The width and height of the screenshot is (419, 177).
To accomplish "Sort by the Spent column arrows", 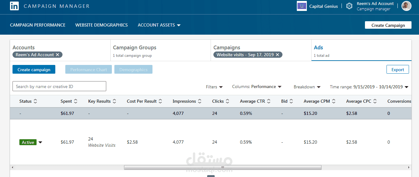I will (x=76, y=101).
